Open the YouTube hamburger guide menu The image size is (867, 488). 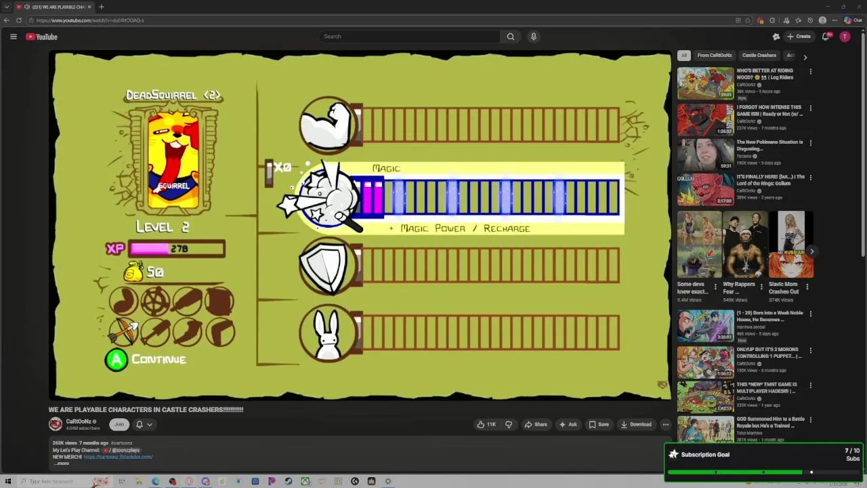coord(13,37)
